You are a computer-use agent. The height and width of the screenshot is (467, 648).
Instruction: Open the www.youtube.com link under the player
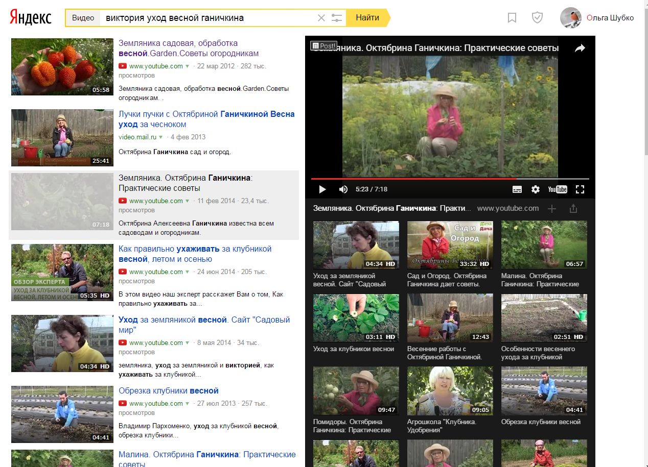(x=508, y=208)
